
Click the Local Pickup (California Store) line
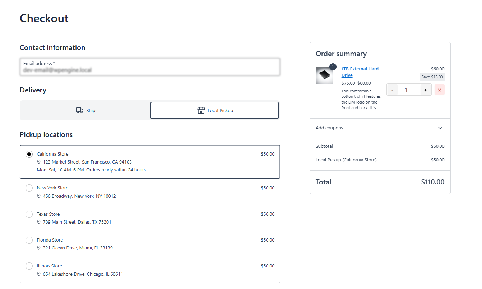(380, 160)
